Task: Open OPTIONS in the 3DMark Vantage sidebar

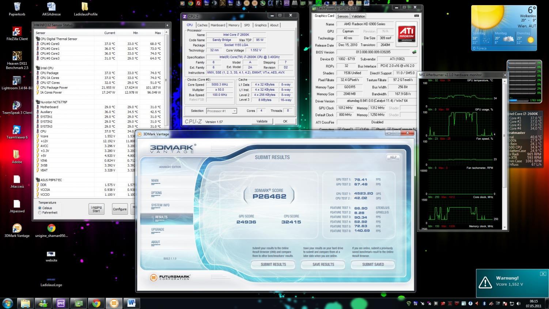Action: pyautogui.click(x=156, y=193)
